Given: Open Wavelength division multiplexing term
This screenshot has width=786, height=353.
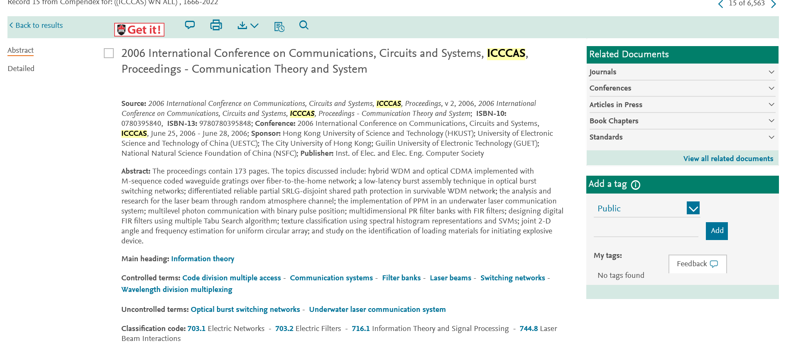Looking at the screenshot, I should point(177,289).
